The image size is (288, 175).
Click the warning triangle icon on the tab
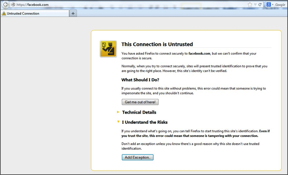4,14
